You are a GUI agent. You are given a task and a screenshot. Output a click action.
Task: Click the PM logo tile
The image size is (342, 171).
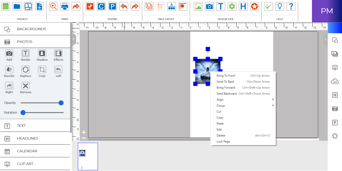coord(327,11)
